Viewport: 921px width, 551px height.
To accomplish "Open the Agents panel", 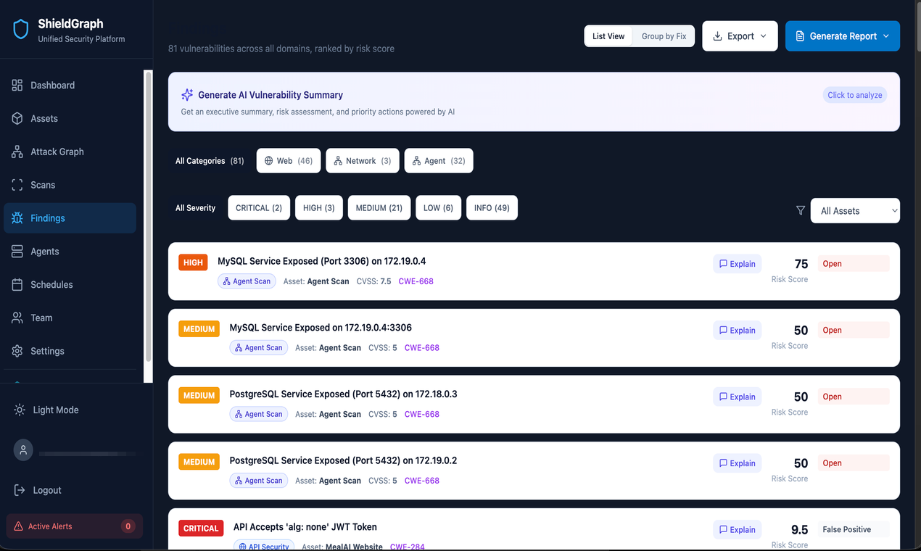I will click(x=17, y=251).
